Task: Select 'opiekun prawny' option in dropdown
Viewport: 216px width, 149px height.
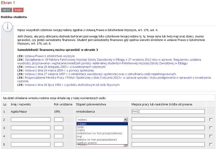Action: [x=102, y=143]
